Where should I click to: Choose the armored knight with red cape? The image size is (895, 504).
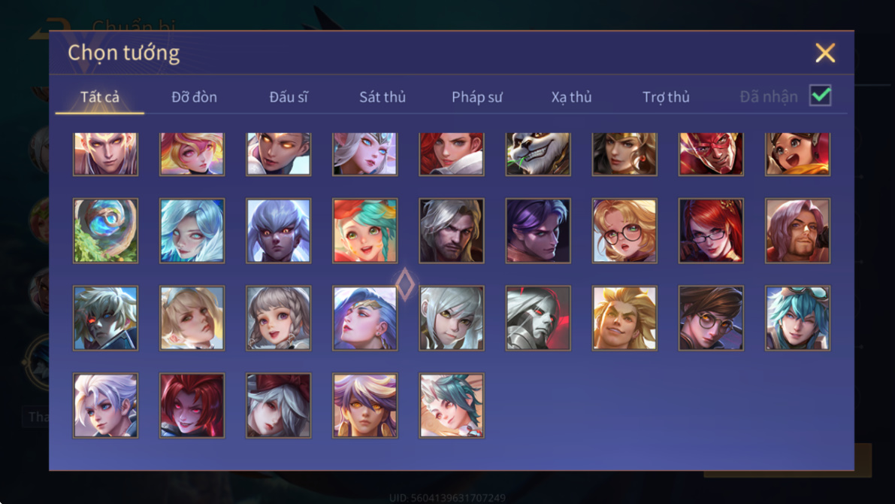(538, 318)
